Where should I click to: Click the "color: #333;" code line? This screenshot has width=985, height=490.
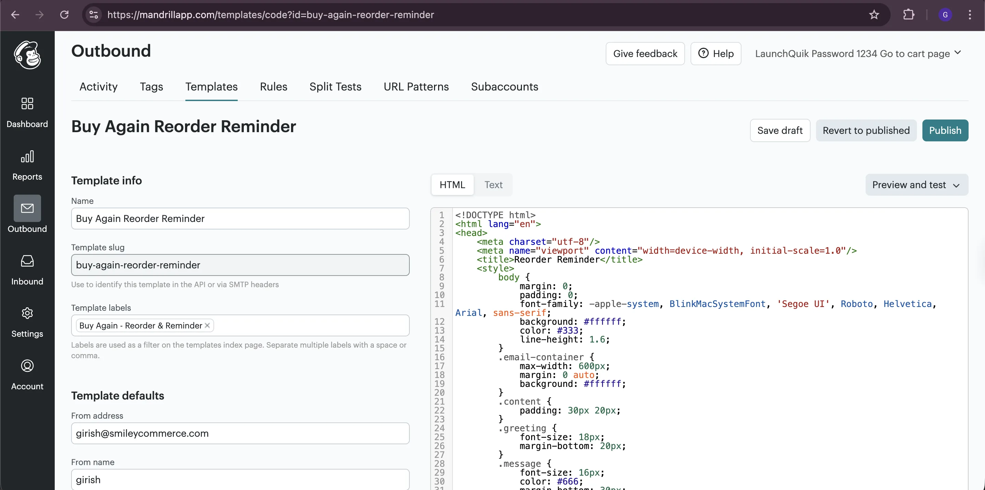click(551, 331)
